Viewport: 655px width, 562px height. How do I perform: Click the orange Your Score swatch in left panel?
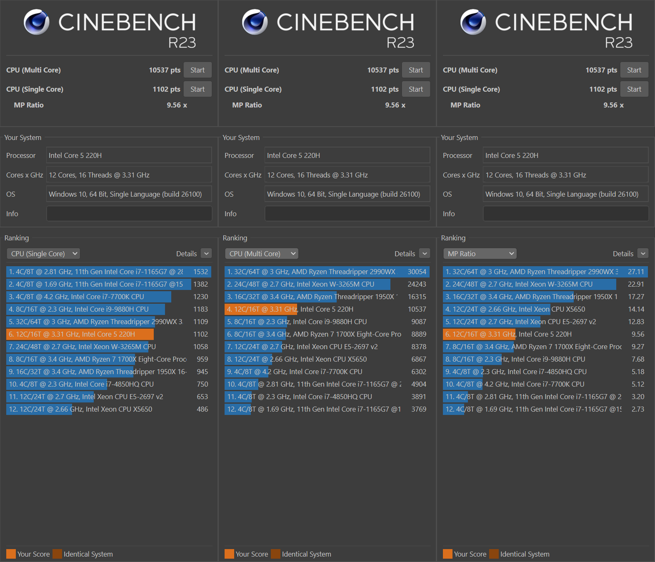tap(11, 554)
